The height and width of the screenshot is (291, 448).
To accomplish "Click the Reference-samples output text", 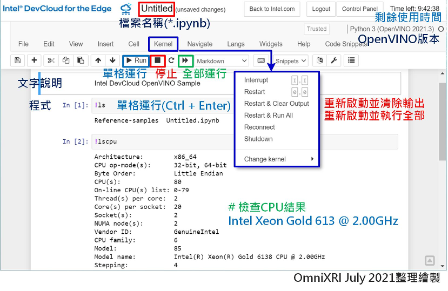I will (126, 120).
